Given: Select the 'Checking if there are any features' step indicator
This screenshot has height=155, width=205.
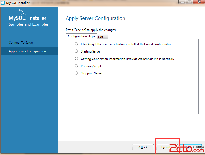Looking at the screenshot, I should click(76, 44).
